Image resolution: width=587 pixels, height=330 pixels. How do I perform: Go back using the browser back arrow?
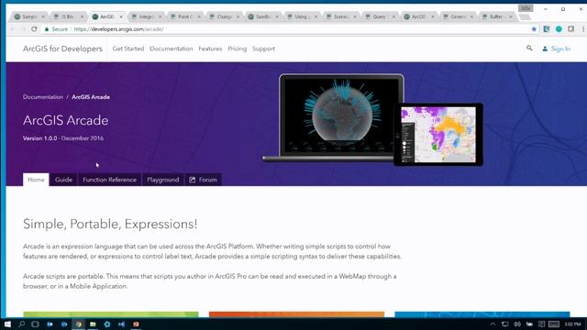coord(13,28)
